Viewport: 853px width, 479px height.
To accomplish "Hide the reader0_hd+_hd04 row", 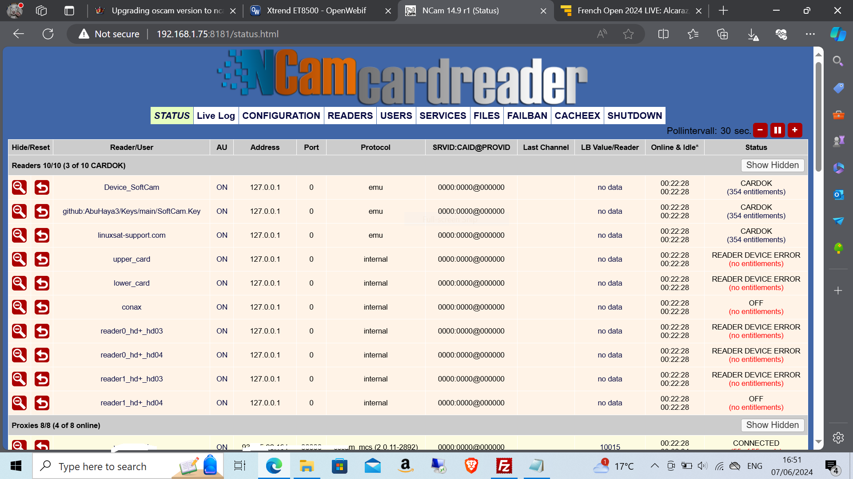I will tap(19, 355).
